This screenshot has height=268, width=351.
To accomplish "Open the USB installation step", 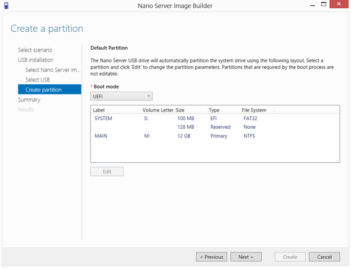I will click(36, 60).
